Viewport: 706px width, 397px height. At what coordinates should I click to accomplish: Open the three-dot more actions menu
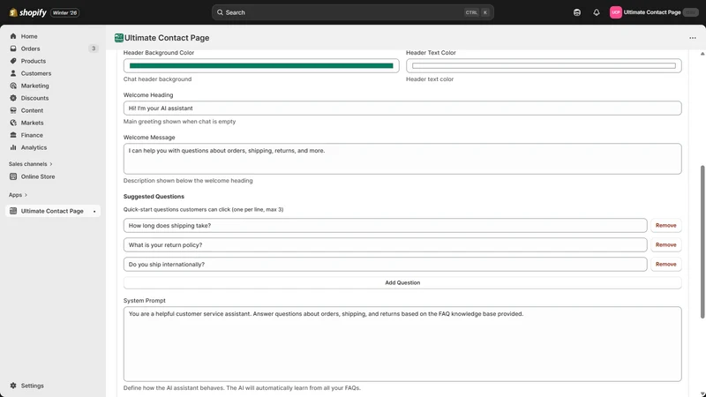[x=693, y=38]
